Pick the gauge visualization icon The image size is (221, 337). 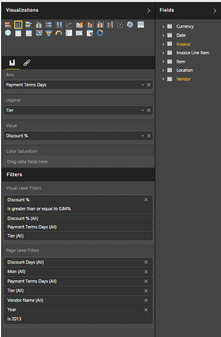pyautogui.click(x=59, y=33)
